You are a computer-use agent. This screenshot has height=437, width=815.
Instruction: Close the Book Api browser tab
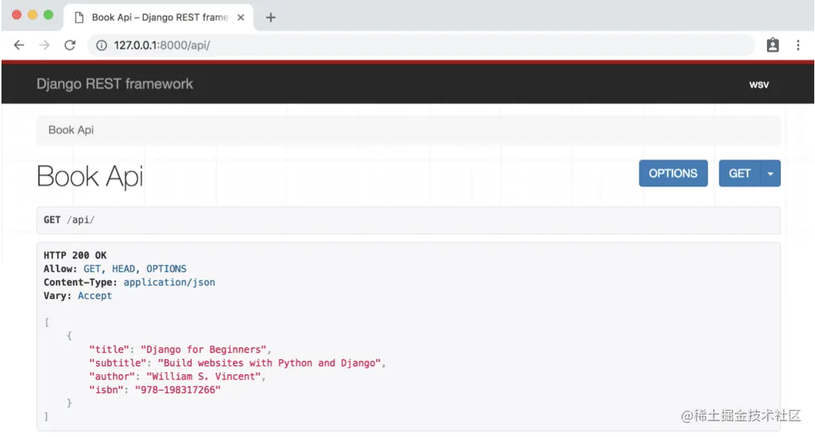pyautogui.click(x=240, y=18)
